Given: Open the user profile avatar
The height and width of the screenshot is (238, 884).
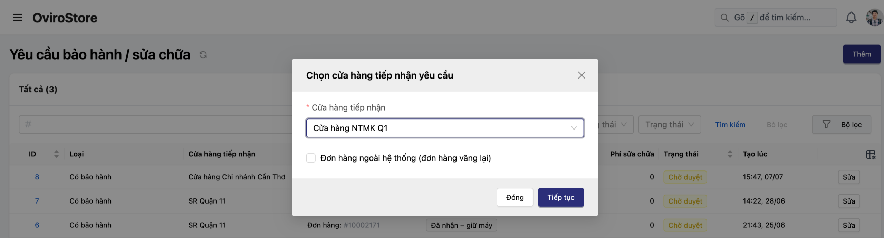Looking at the screenshot, I should pyautogui.click(x=874, y=18).
